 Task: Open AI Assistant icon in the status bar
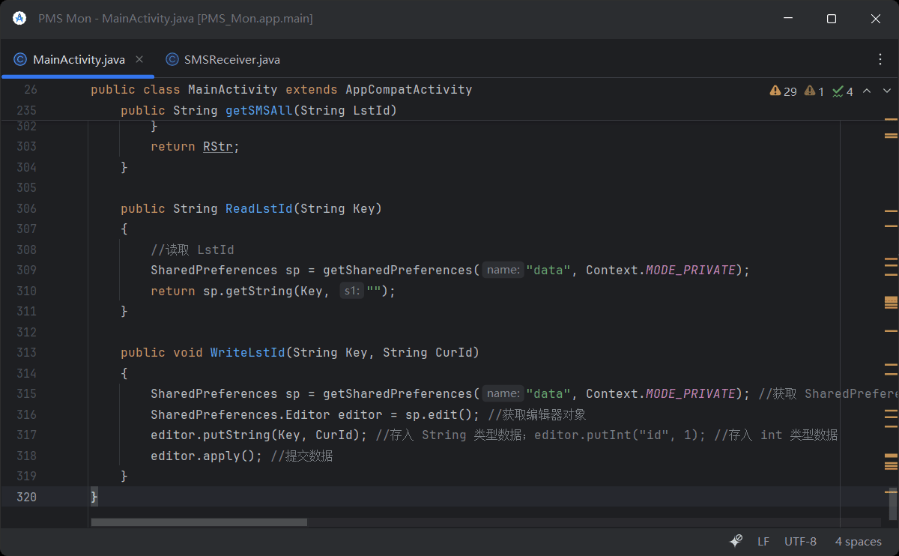coord(735,541)
